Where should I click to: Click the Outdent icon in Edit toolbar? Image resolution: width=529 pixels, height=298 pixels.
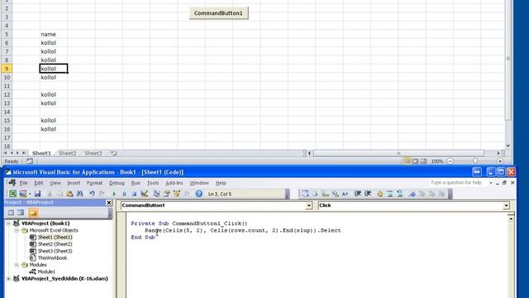[x=368, y=194]
